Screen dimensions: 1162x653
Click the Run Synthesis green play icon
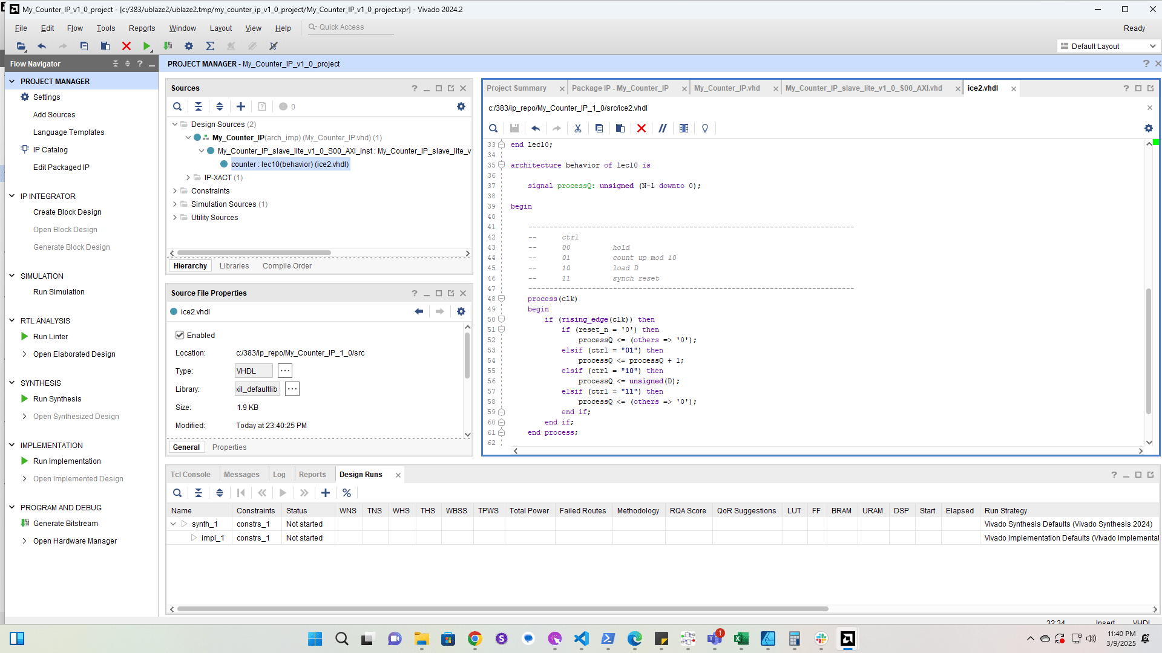(x=25, y=398)
